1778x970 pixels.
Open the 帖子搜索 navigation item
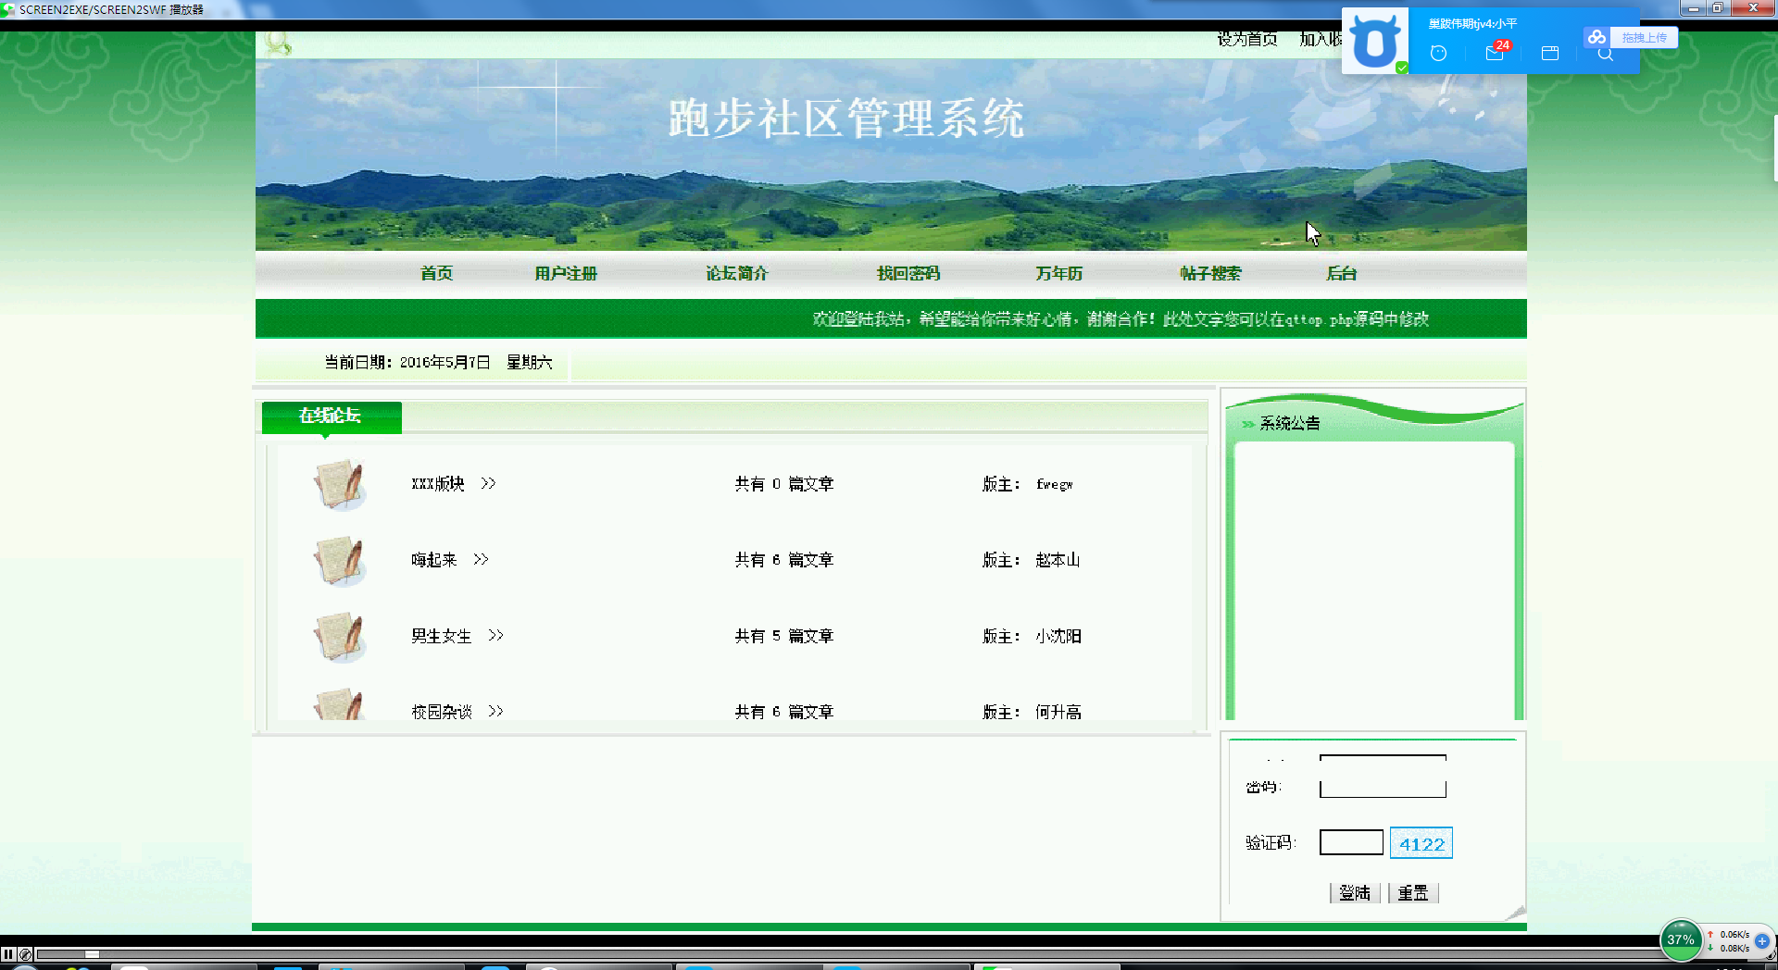pyautogui.click(x=1210, y=273)
